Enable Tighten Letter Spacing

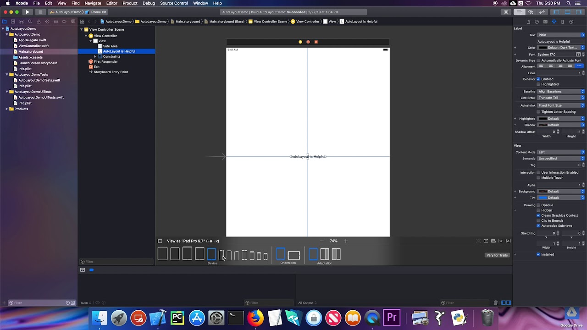click(538, 112)
